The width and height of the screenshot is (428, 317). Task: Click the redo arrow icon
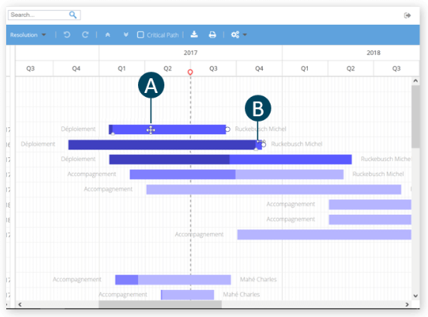point(85,35)
